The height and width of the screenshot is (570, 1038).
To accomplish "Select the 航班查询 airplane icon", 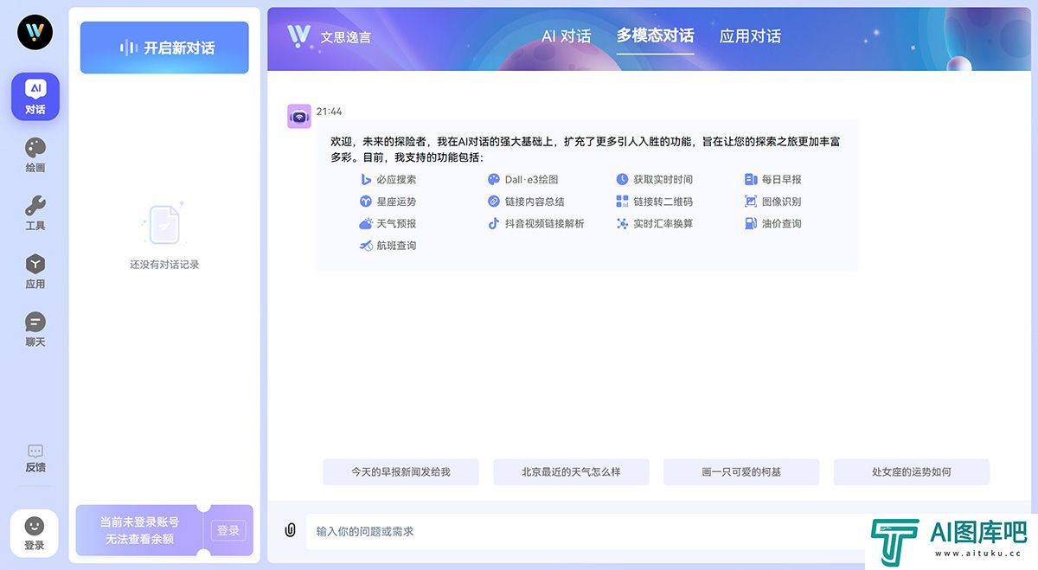I will [366, 246].
